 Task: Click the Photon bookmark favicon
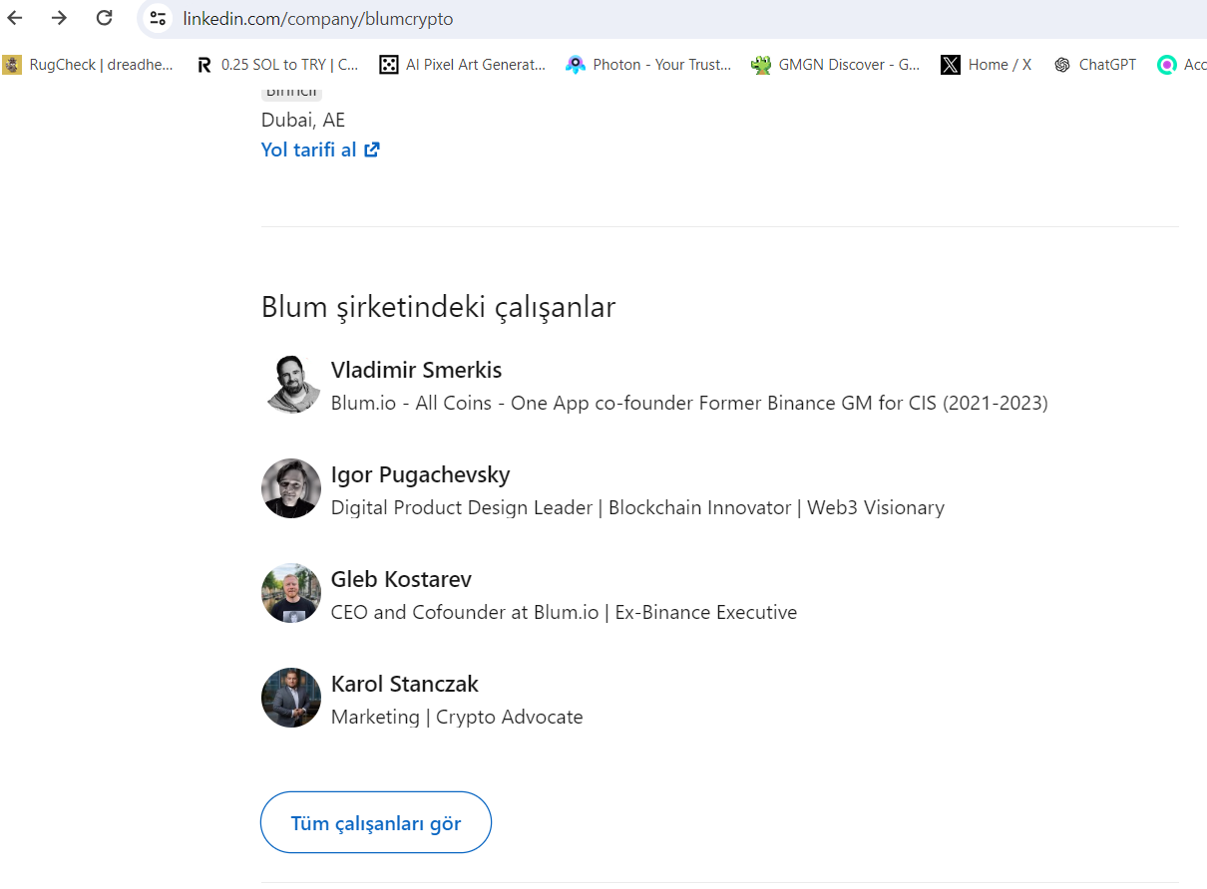click(x=576, y=65)
